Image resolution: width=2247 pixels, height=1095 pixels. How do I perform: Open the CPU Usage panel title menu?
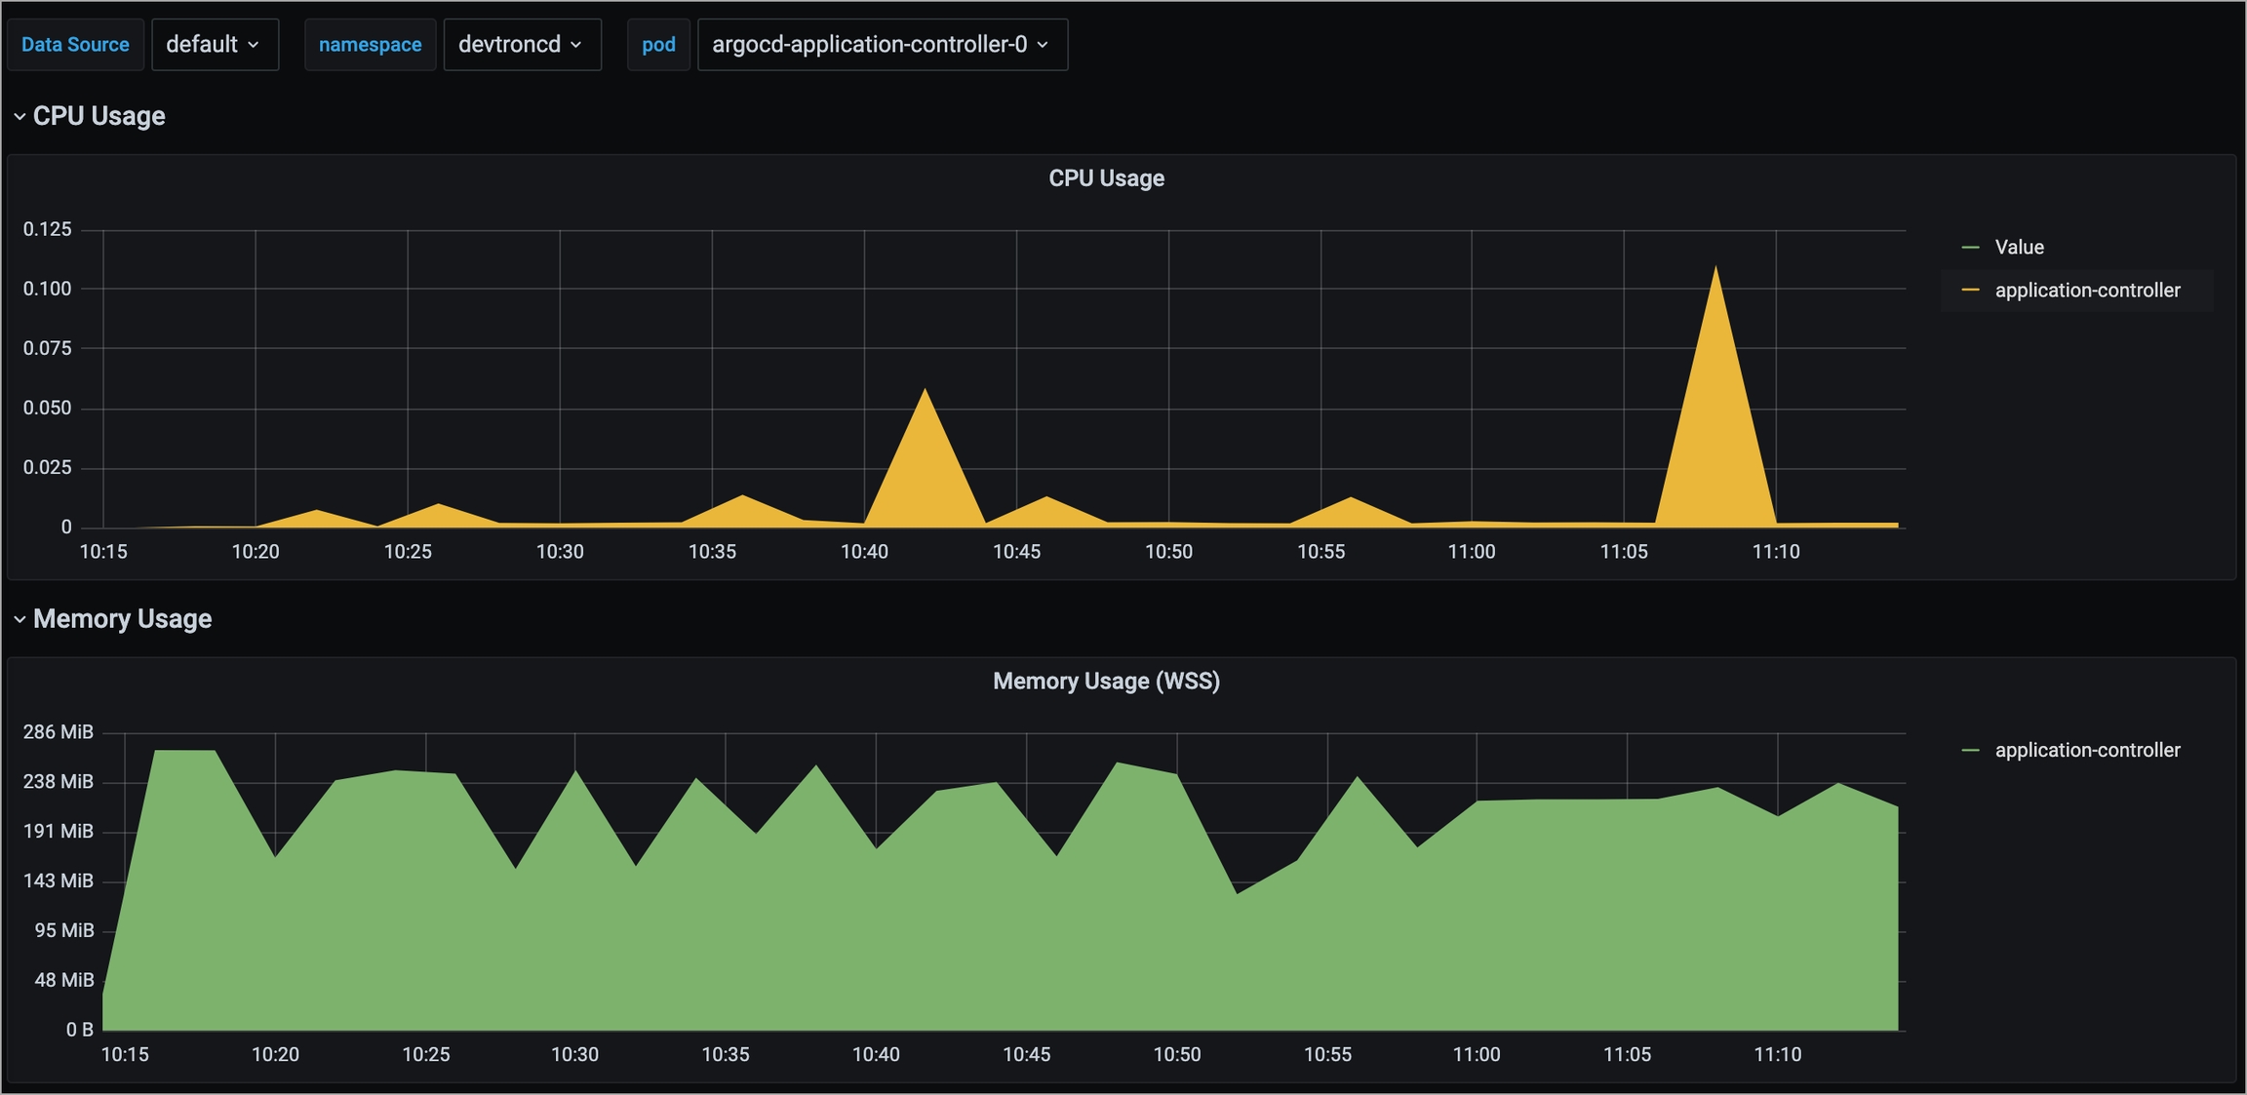point(1106,178)
